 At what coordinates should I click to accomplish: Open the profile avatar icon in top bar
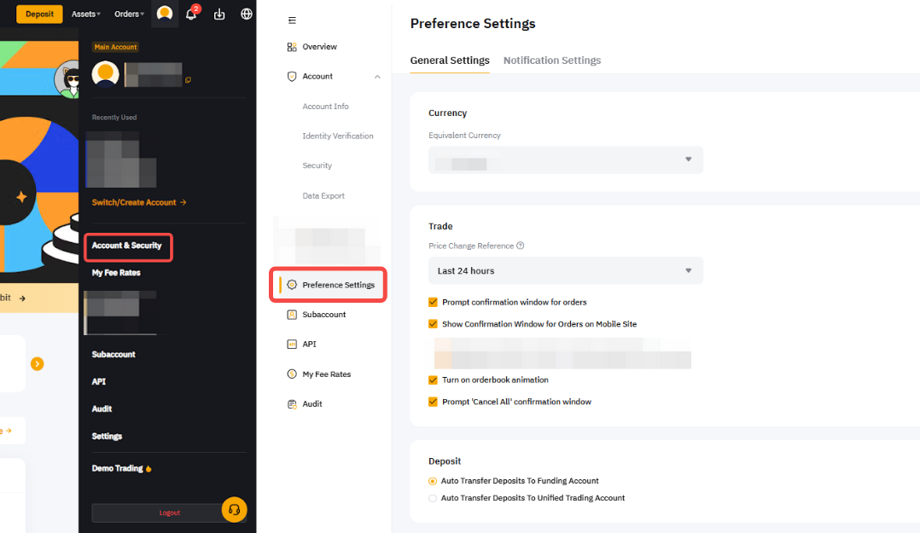pos(165,14)
